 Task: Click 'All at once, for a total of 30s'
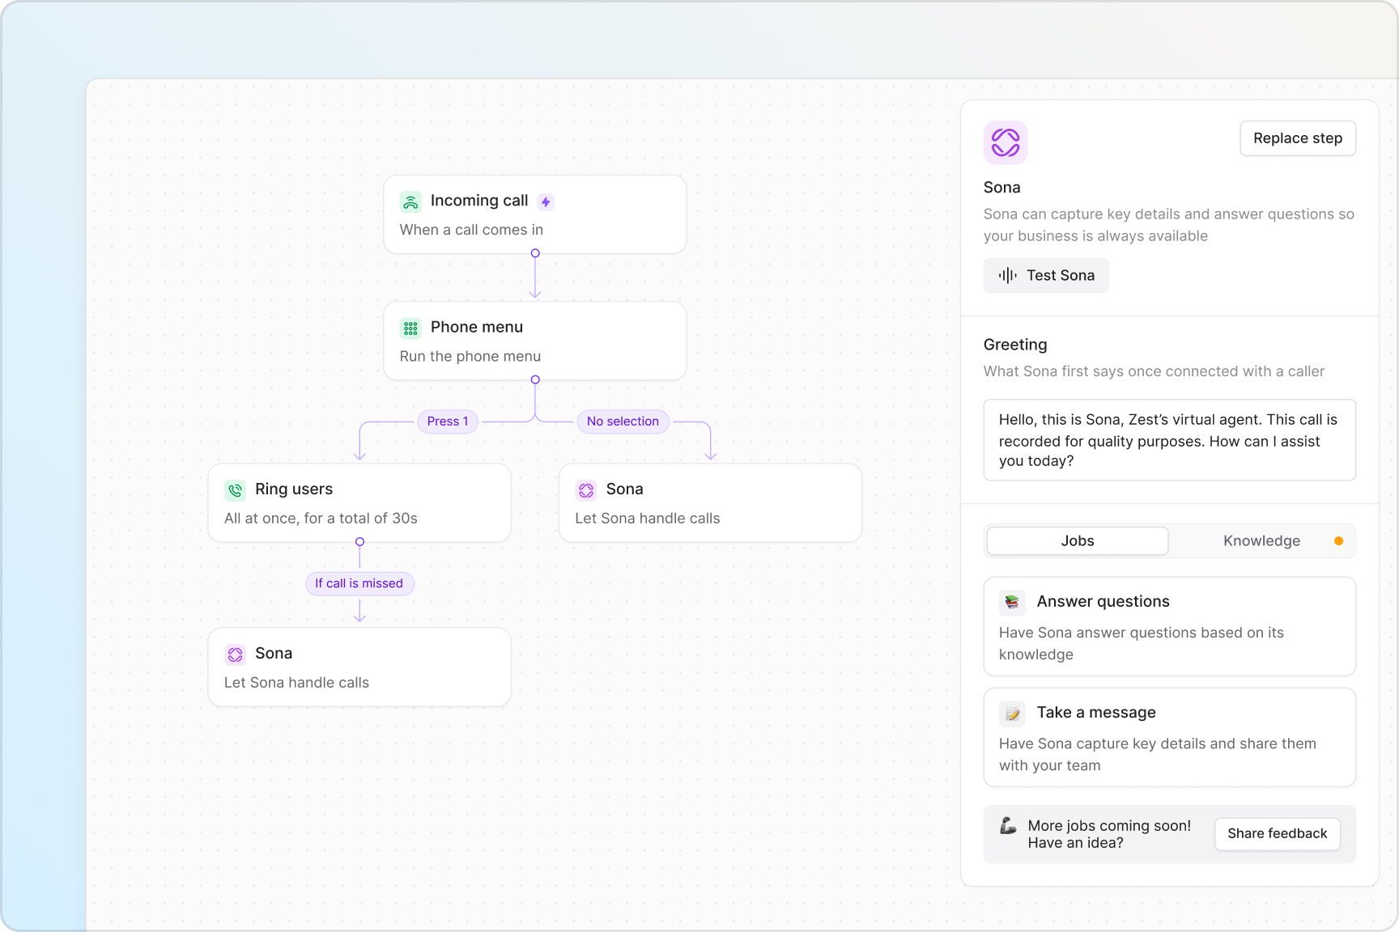(321, 519)
